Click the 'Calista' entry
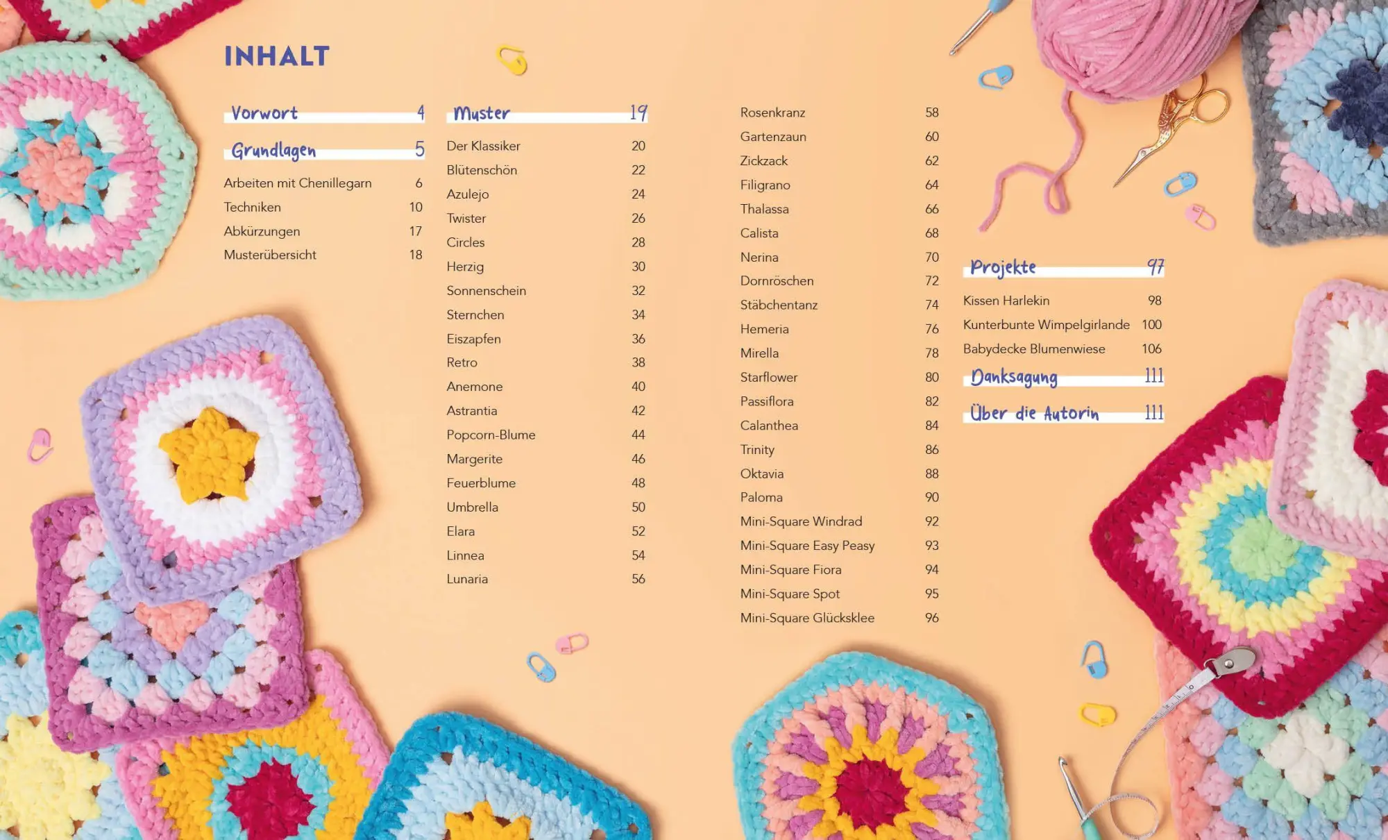The width and height of the screenshot is (1388, 840). [759, 233]
